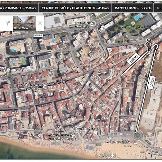Click the hotel marker beside the cut-off rejão label
Image resolution: width=162 pixels, height=162 pixels.
click(x=9, y=70)
